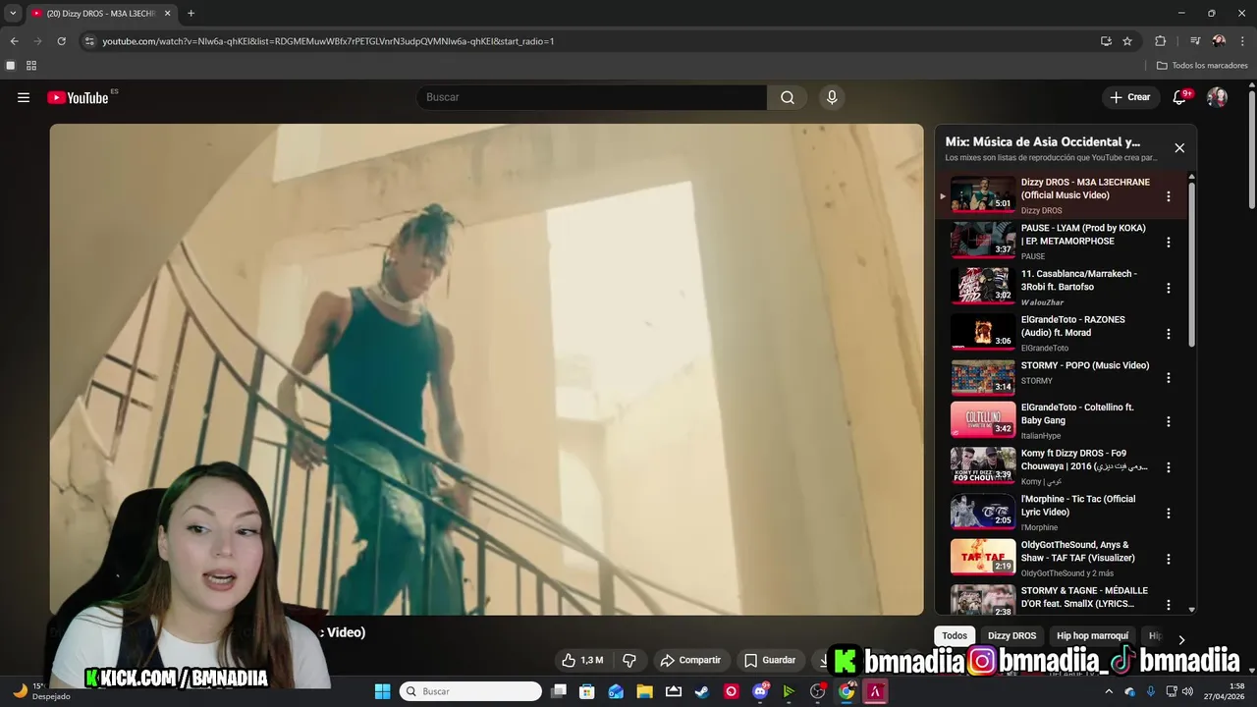Select the Hip hop marroquí chip
Screen dimensions: 1257x707
tap(1092, 635)
